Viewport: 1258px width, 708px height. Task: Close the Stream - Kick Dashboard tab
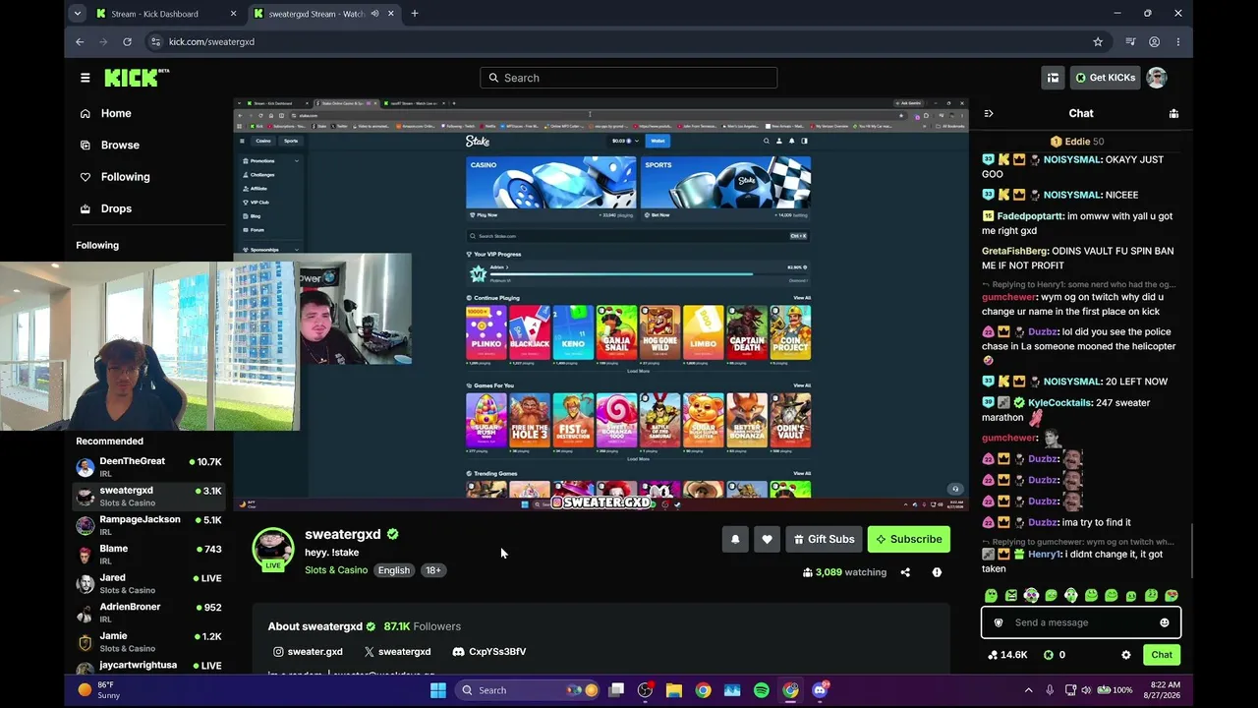(x=233, y=14)
